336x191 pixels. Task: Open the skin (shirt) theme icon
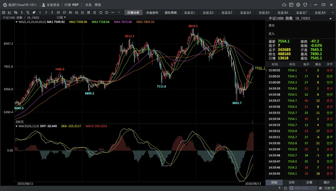[x=306, y=5]
